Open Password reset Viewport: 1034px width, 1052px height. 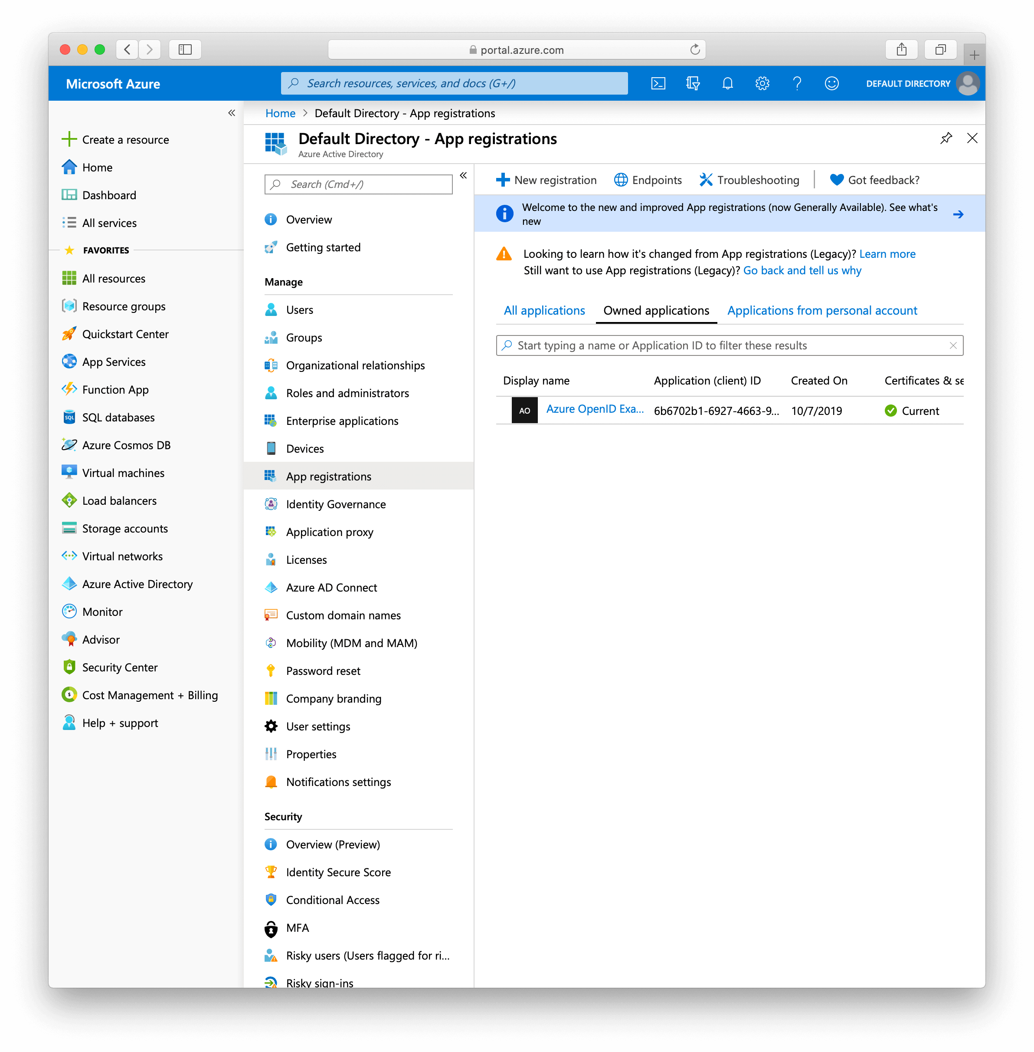point(312,671)
